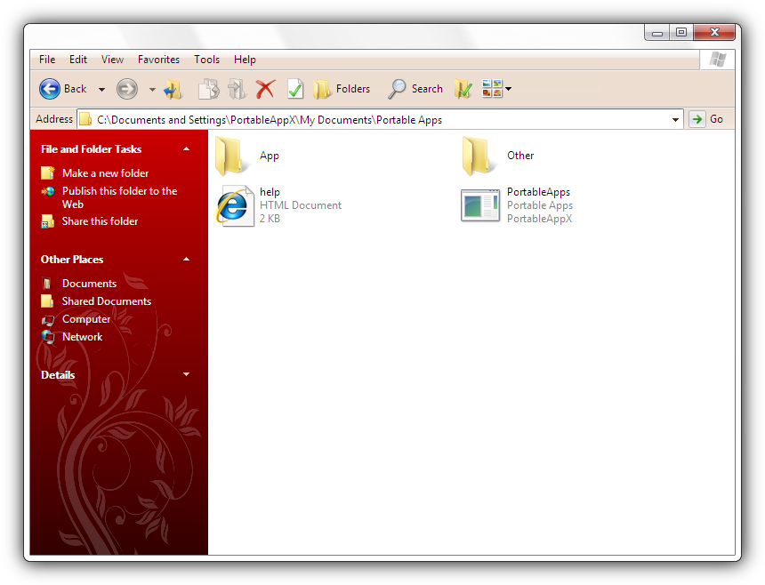Click Share this folder link
765x585 pixels.
(100, 221)
